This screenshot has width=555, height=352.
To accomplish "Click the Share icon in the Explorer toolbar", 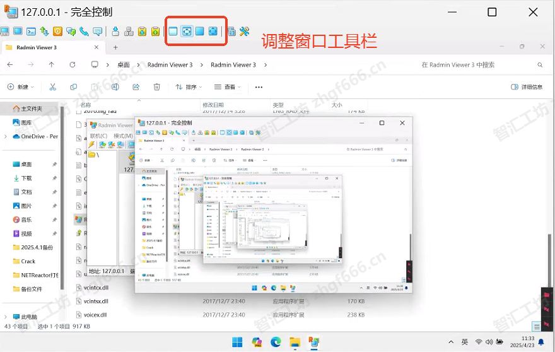I will 136,87.
